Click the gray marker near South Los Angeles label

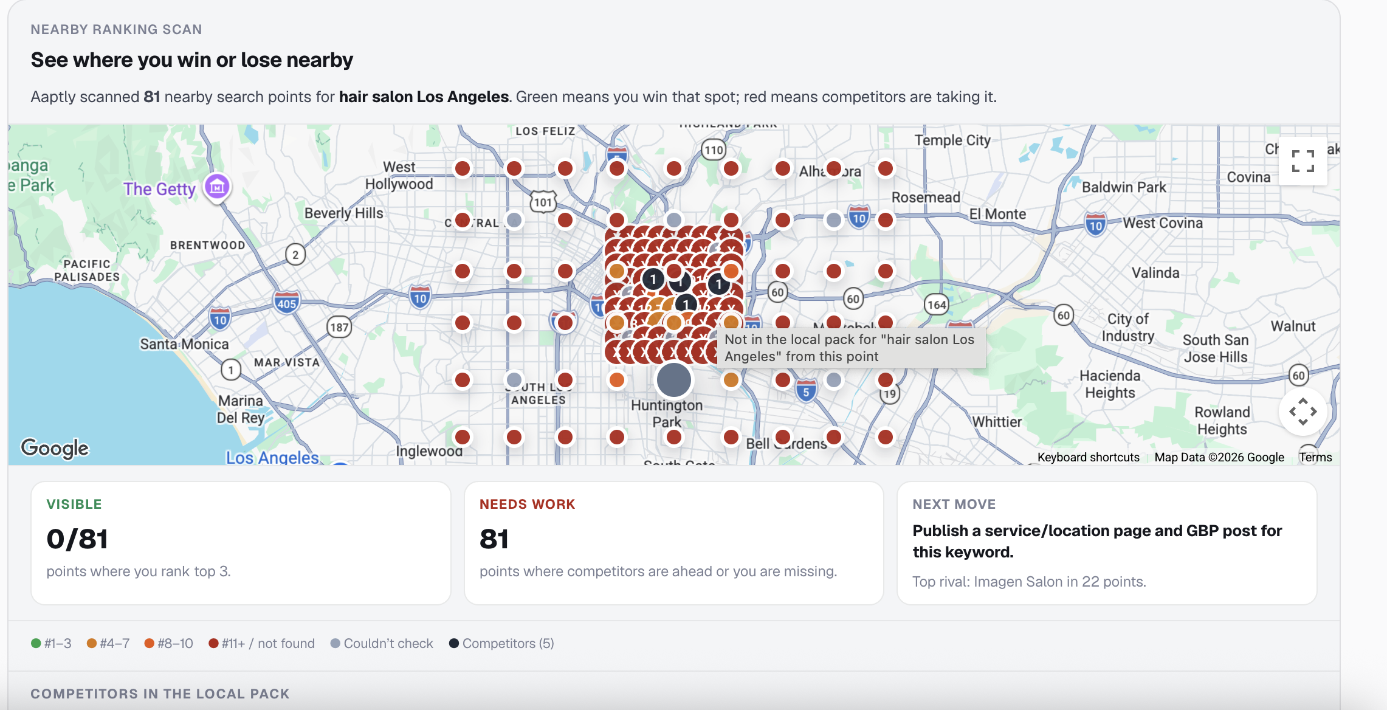514,380
